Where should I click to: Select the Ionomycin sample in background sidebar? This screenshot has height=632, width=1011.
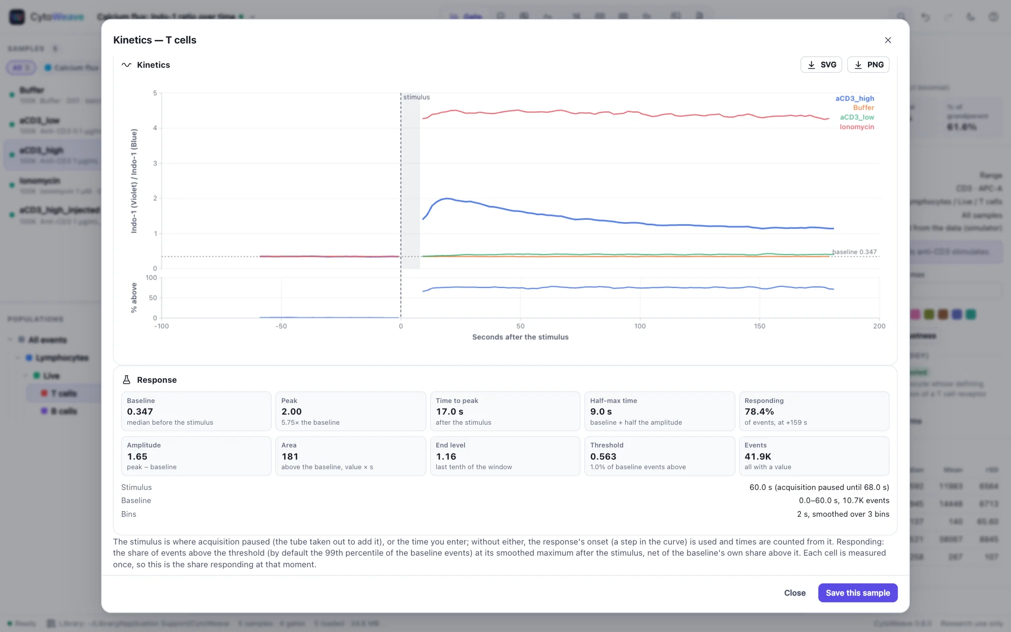coord(53,185)
